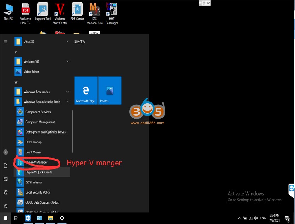295x224 pixels.
Task: Launch Video Editor from app list
Action: click(x=42, y=72)
